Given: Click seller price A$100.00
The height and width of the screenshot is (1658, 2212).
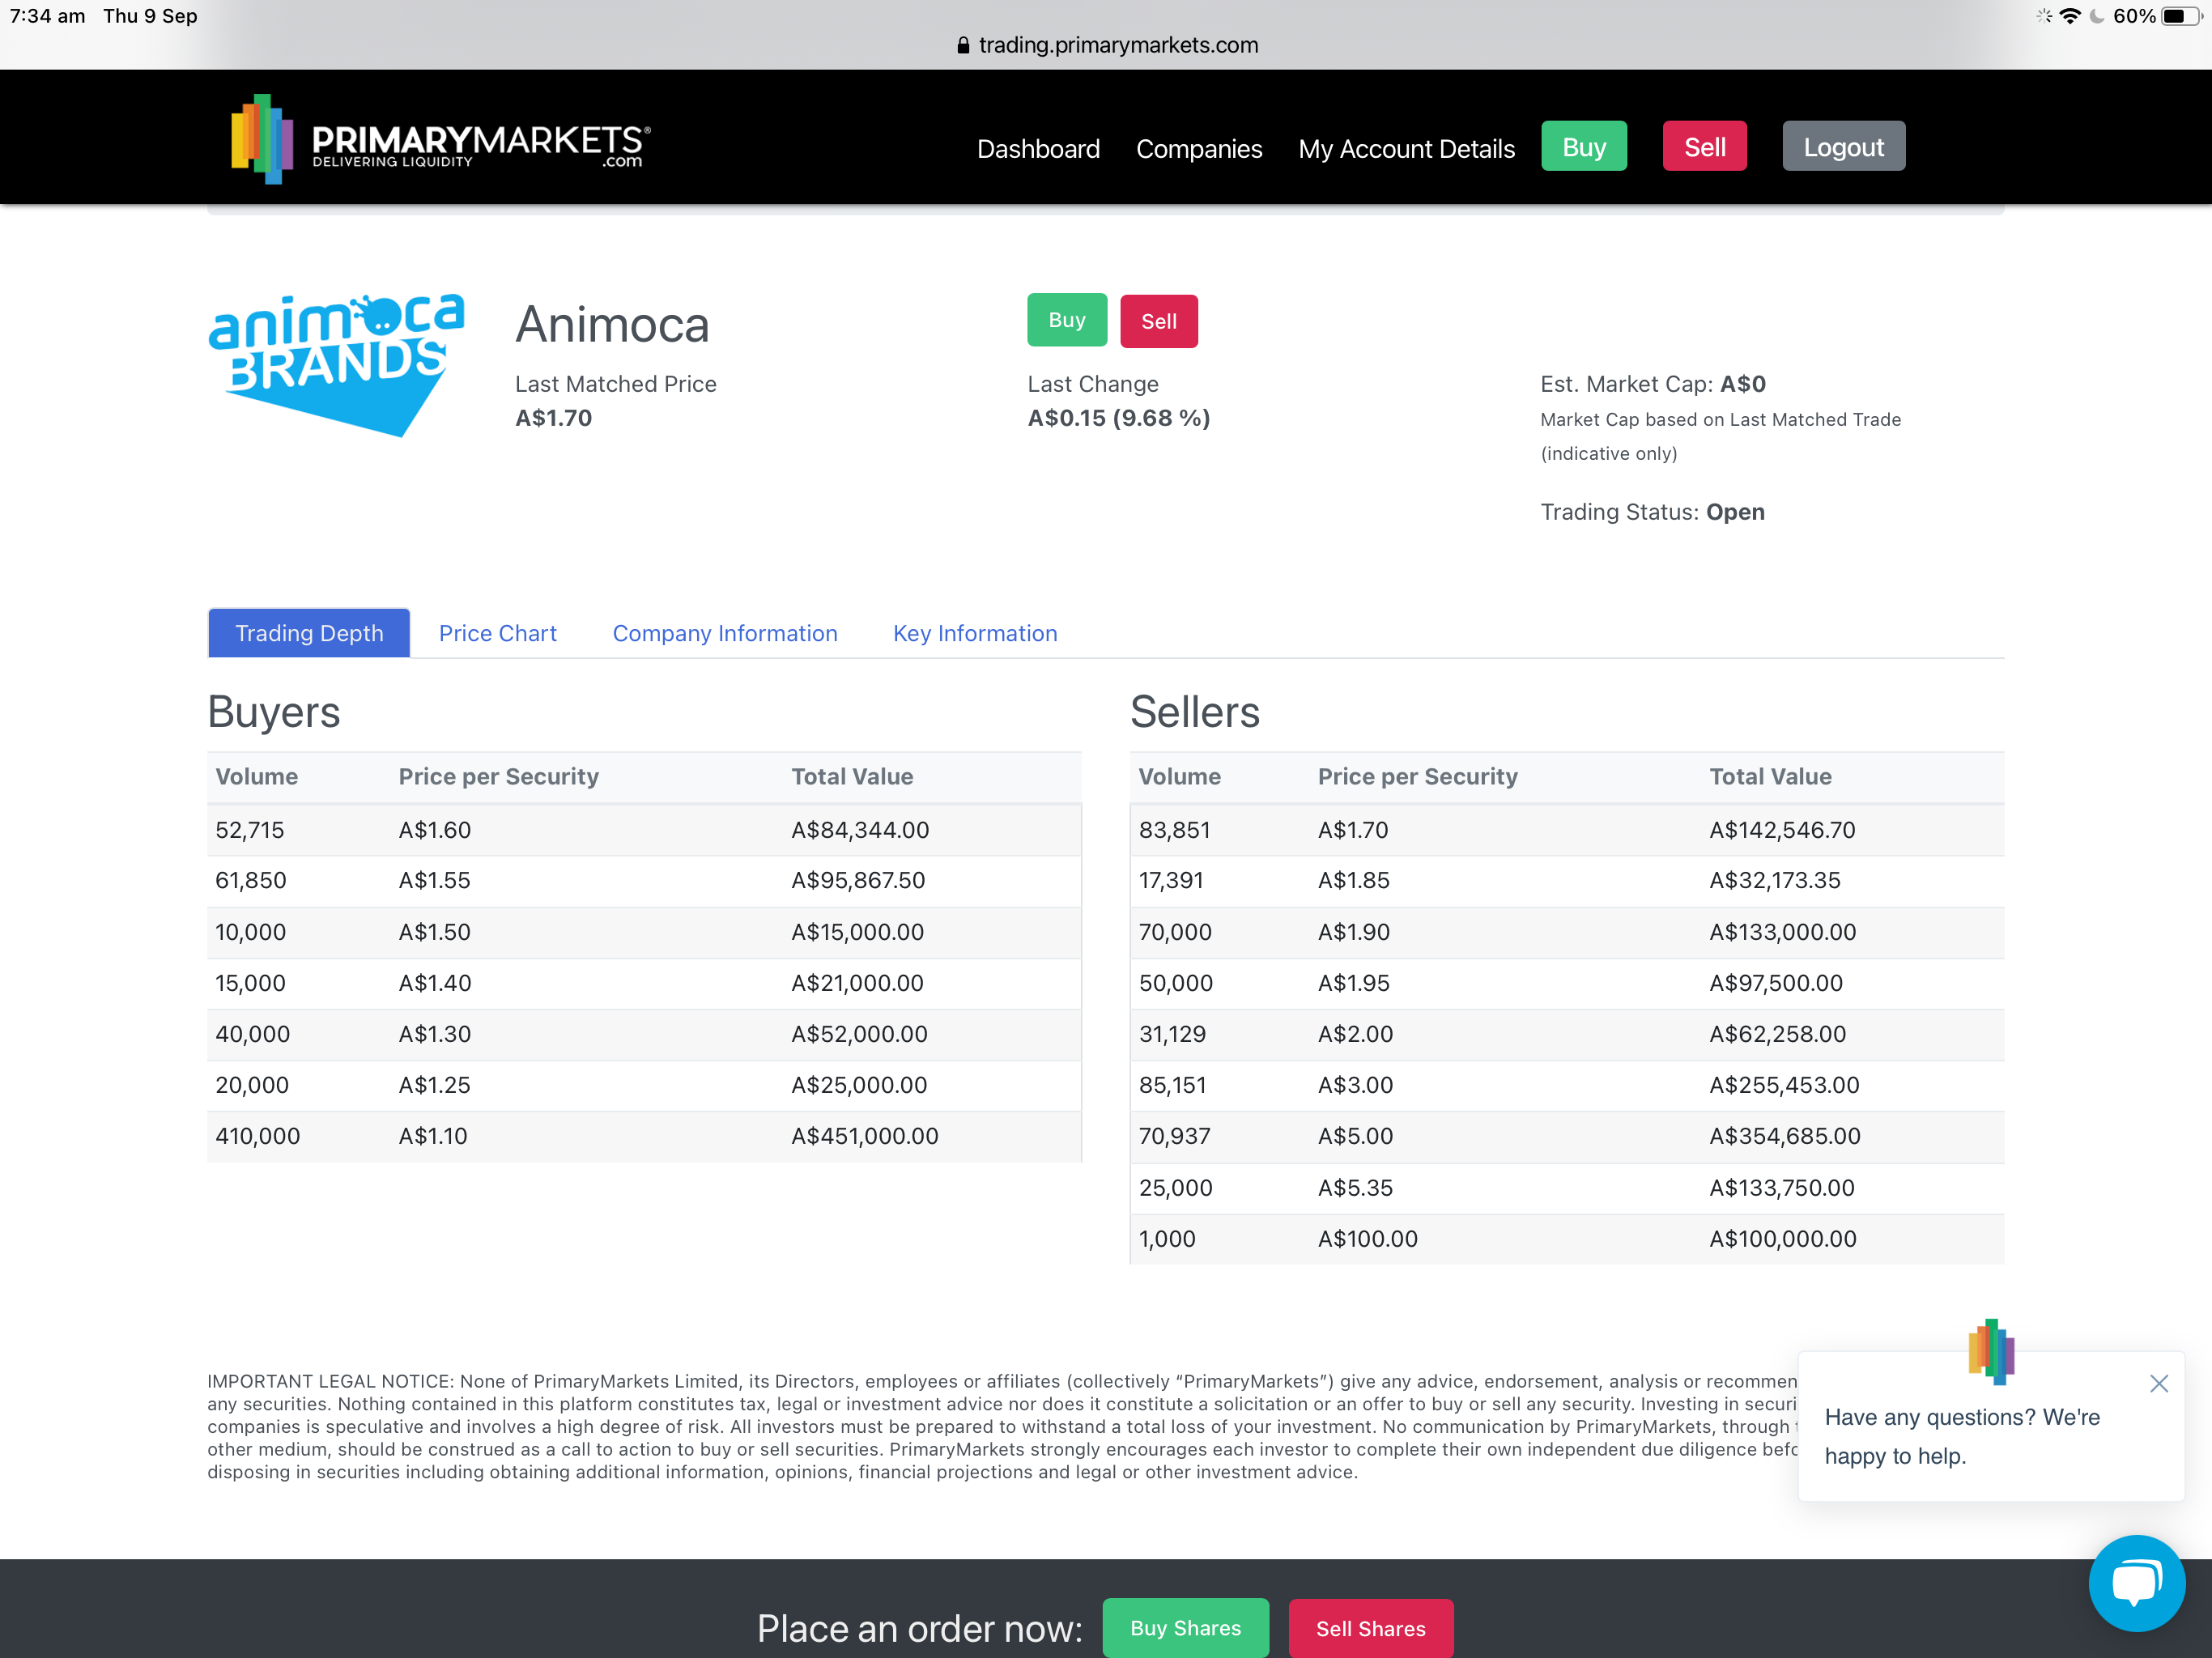Looking at the screenshot, I should [1367, 1238].
